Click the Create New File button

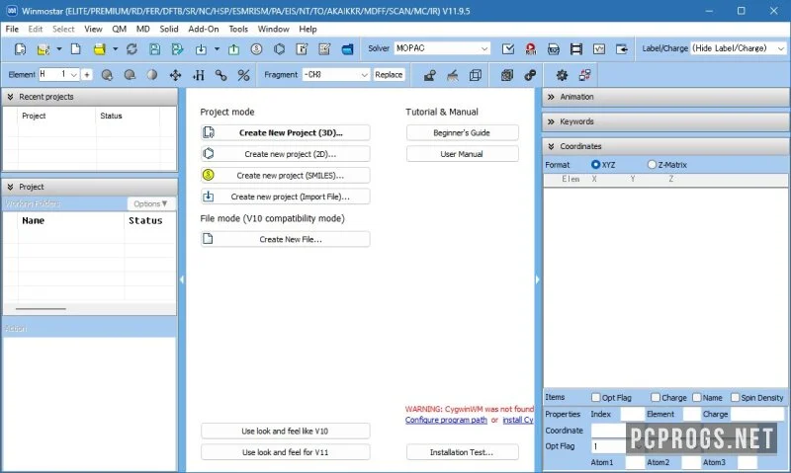coord(285,239)
